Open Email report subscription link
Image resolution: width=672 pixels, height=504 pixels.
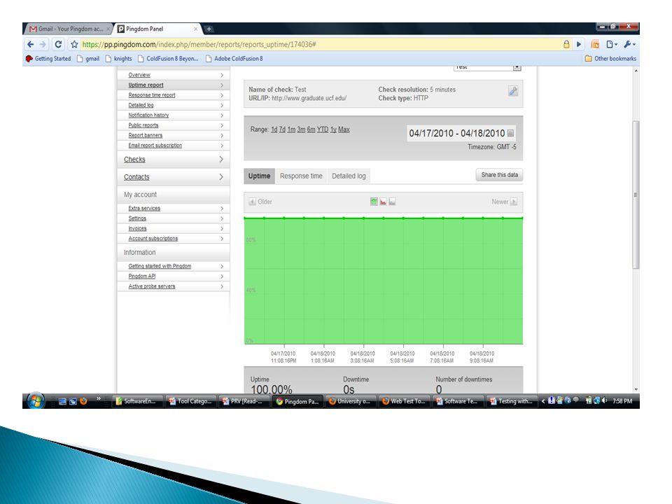pyautogui.click(x=155, y=146)
